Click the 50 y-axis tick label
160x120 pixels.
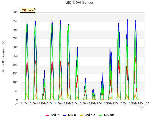(x=16, y=91)
